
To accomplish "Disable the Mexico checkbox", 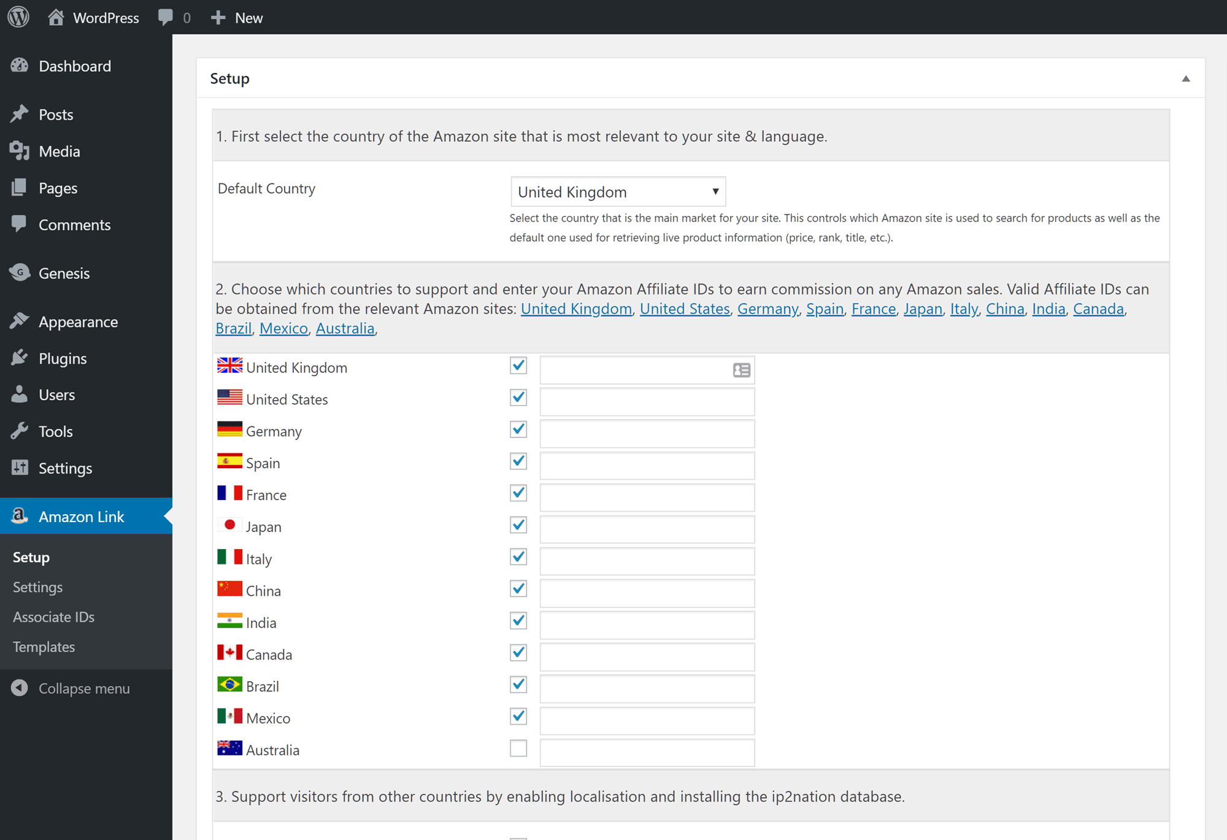I will pos(518,717).
